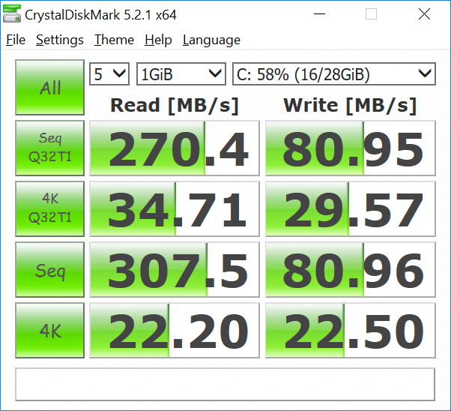The height and width of the screenshot is (411, 451).
Task: Click the Seq read result 307.5
Action: click(x=175, y=269)
